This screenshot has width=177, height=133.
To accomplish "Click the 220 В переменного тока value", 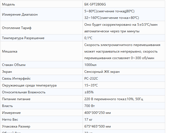I will tap(104, 99).
